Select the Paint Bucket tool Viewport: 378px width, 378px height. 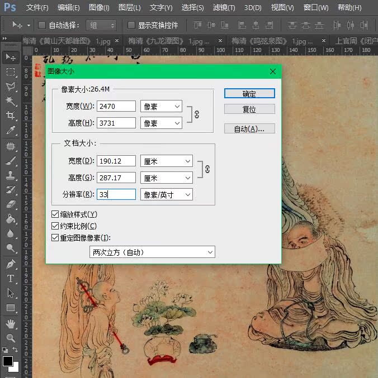click(11, 219)
